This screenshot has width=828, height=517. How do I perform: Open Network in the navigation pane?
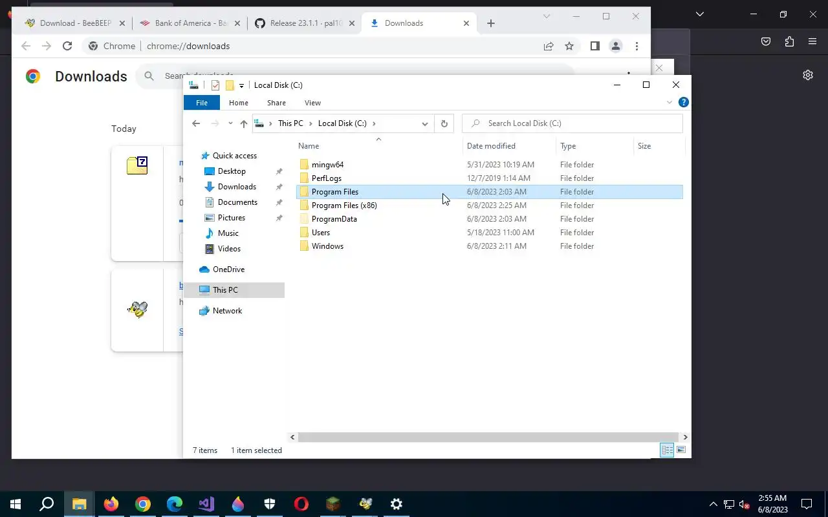click(227, 311)
